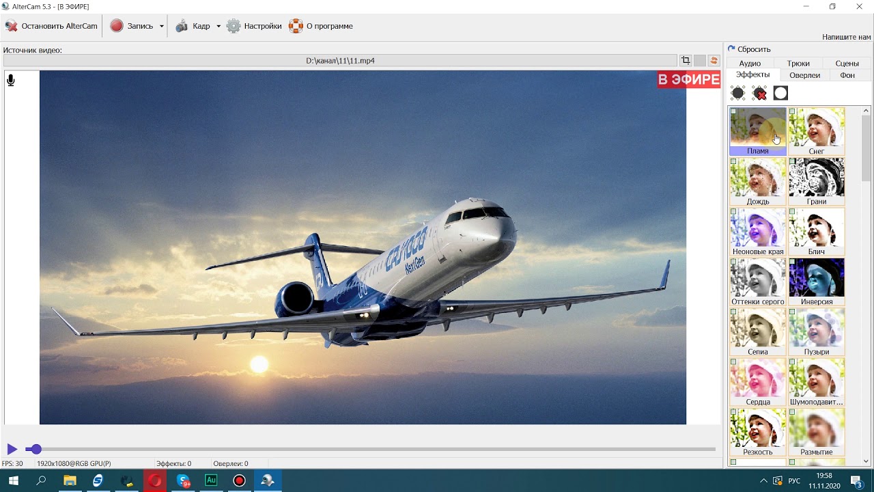Click the AlterCam taskbar icon
Image resolution: width=874 pixels, height=492 pixels.
(x=268, y=480)
